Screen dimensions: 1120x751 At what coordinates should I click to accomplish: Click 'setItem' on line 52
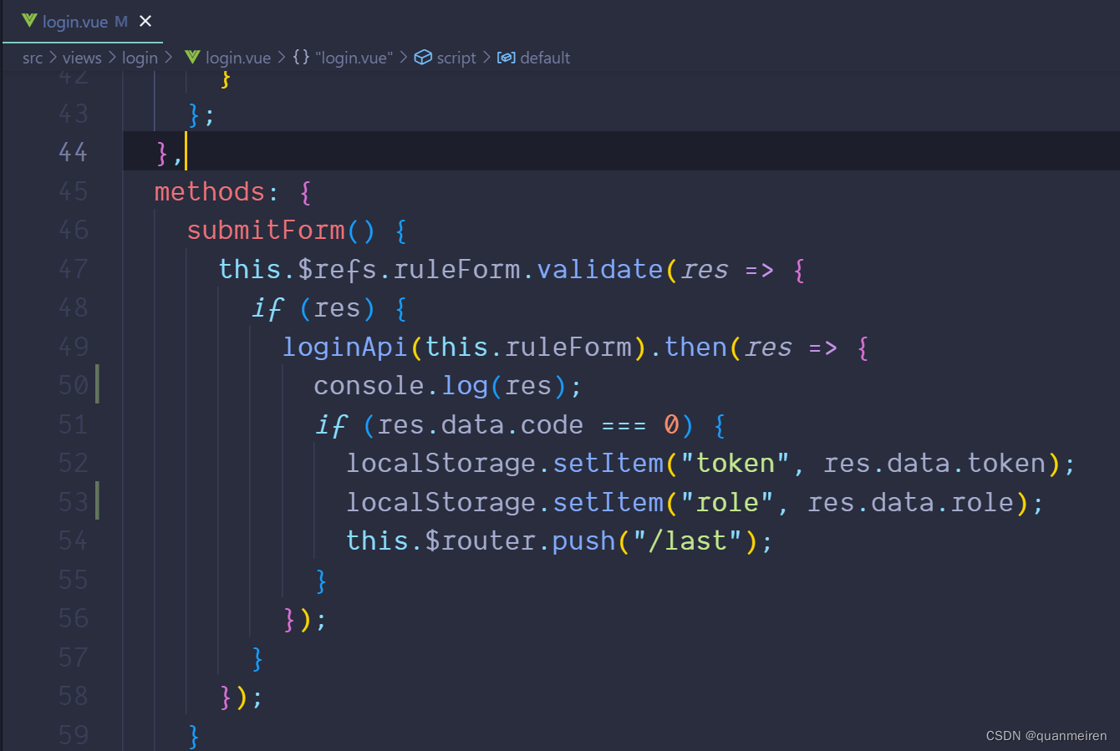click(x=608, y=463)
